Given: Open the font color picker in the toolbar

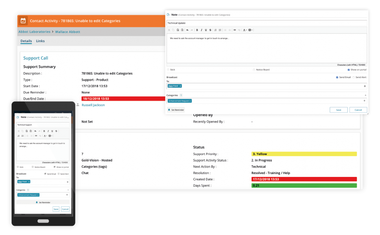Looking at the screenshot, I should click(x=244, y=30).
